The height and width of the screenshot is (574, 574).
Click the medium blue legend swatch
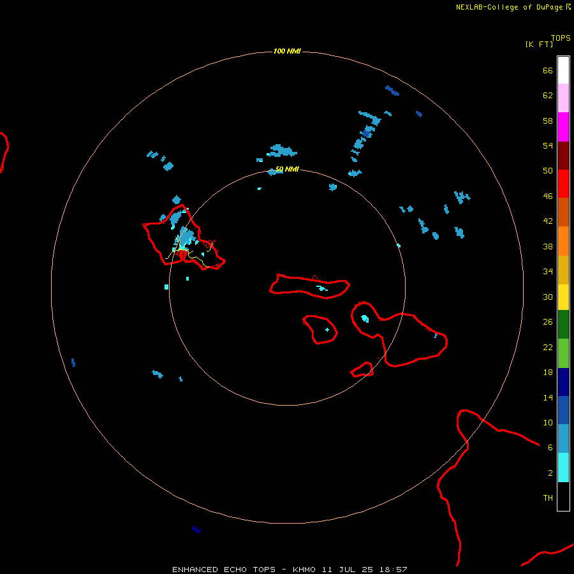[x=563, y=410]
